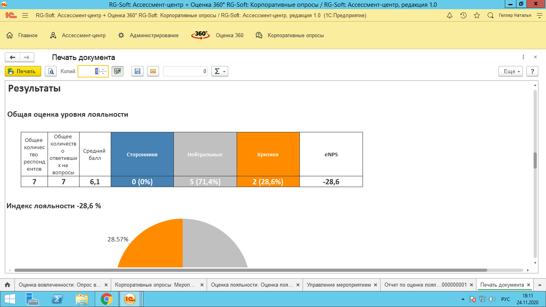Expand the Еще dropdown menu
The width and height of the screenshot is (546, 307).
[x=511, y=71]
